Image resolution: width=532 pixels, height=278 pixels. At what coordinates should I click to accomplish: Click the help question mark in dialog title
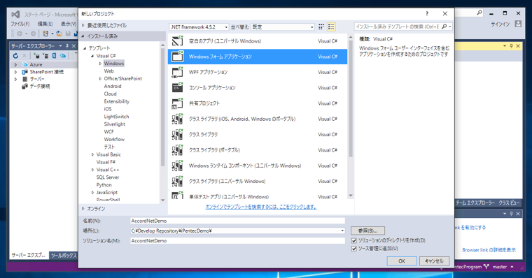point(427,13)
